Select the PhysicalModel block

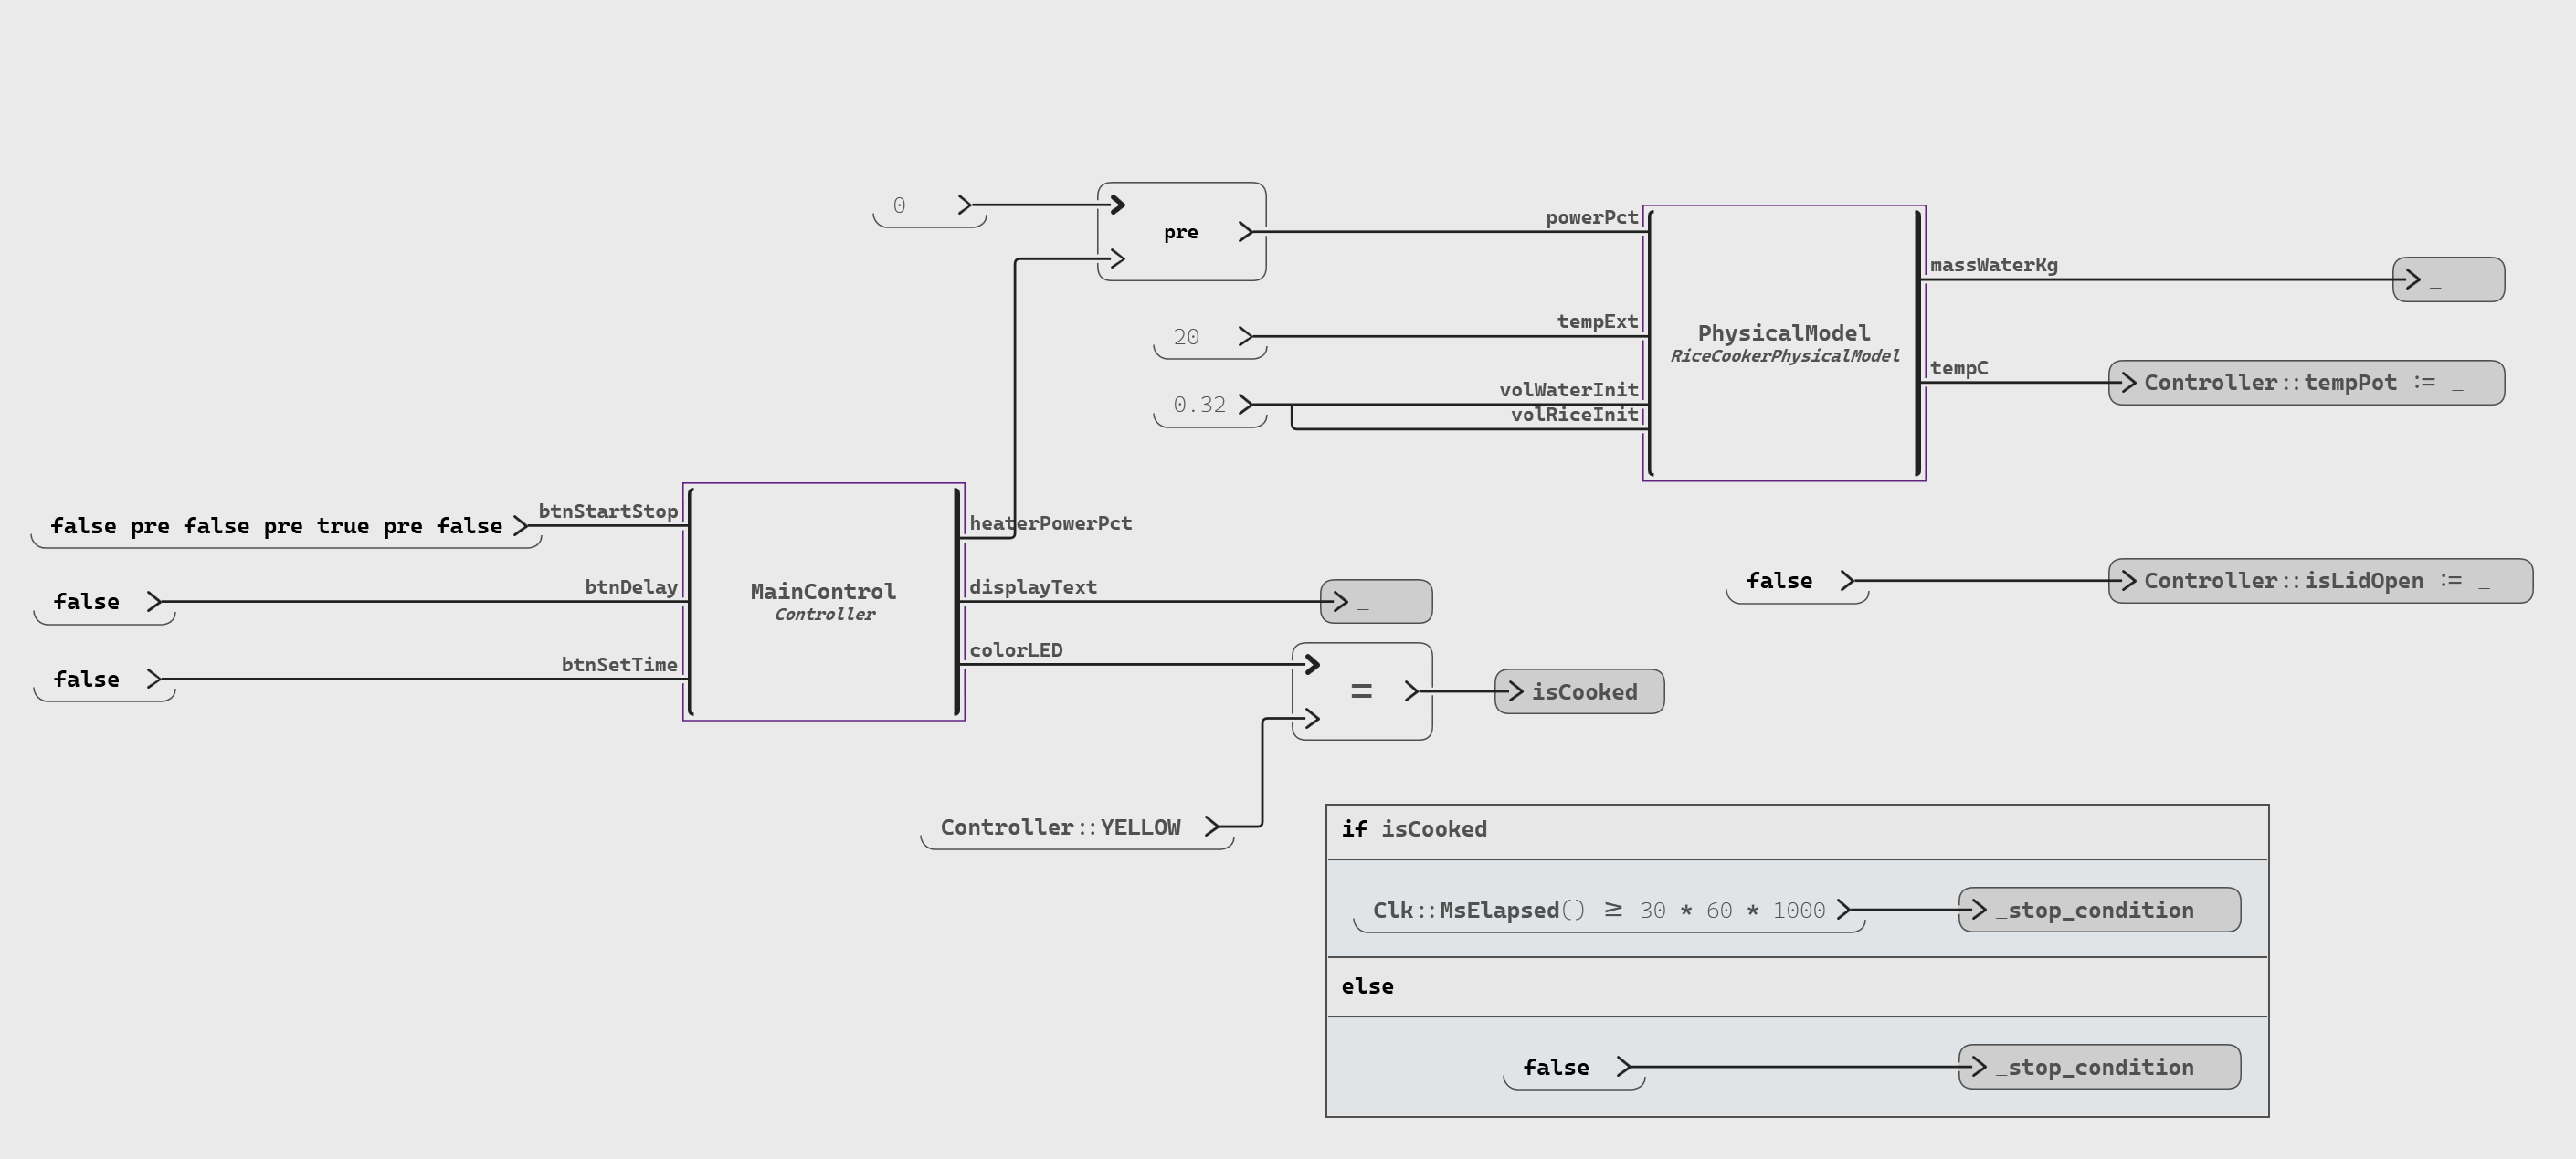tap(1783, 343)
